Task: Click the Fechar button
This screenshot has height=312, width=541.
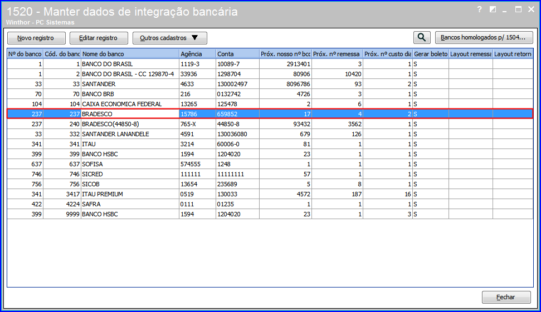Action: pos(506,297)
